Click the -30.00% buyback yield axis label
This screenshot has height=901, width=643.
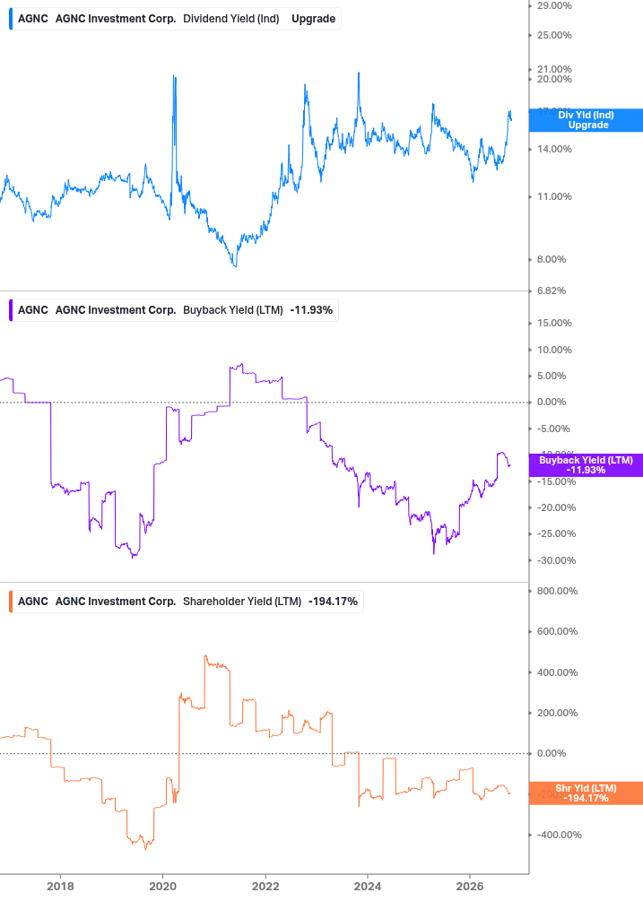tap(556, 560)
